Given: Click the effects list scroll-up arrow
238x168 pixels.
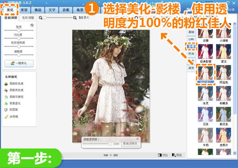Looking at the screenshot, I should click(234, 24).
